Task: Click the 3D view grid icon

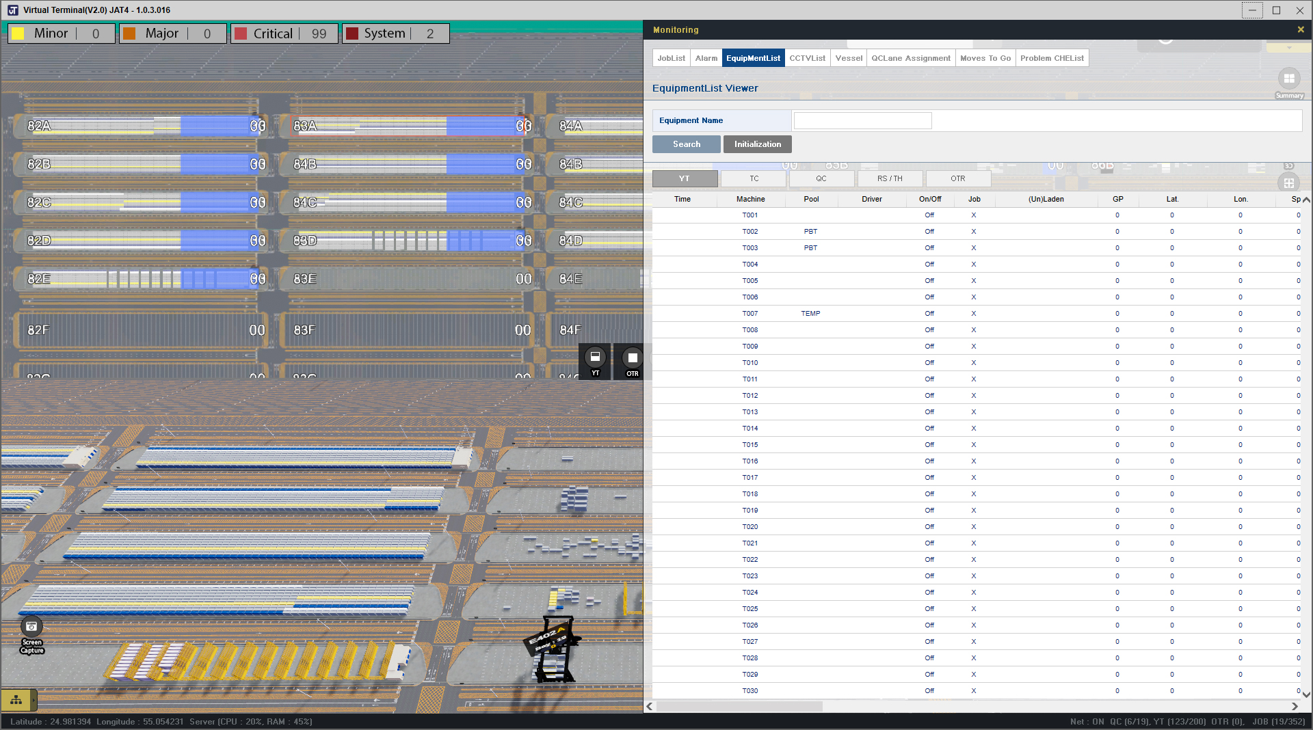Action: pyautogui.click(x=1288, y=183)
